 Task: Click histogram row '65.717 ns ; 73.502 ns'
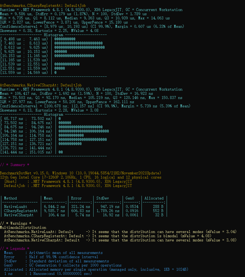coord(30,119)
